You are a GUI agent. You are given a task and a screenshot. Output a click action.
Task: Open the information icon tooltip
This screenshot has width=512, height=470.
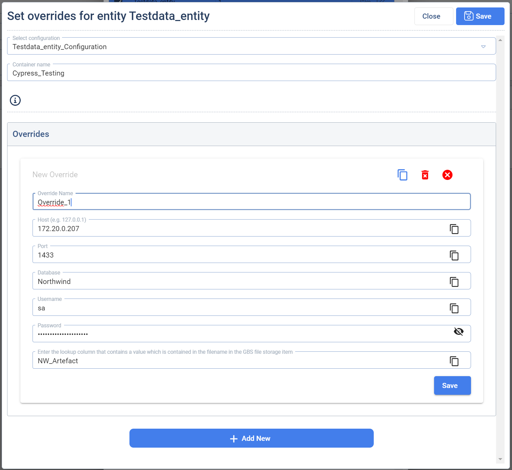[15, 100]
